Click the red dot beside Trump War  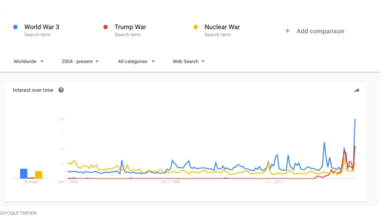[106, 27]
